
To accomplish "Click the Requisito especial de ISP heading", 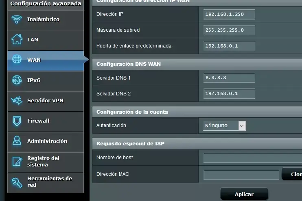I will click(130, 144).
